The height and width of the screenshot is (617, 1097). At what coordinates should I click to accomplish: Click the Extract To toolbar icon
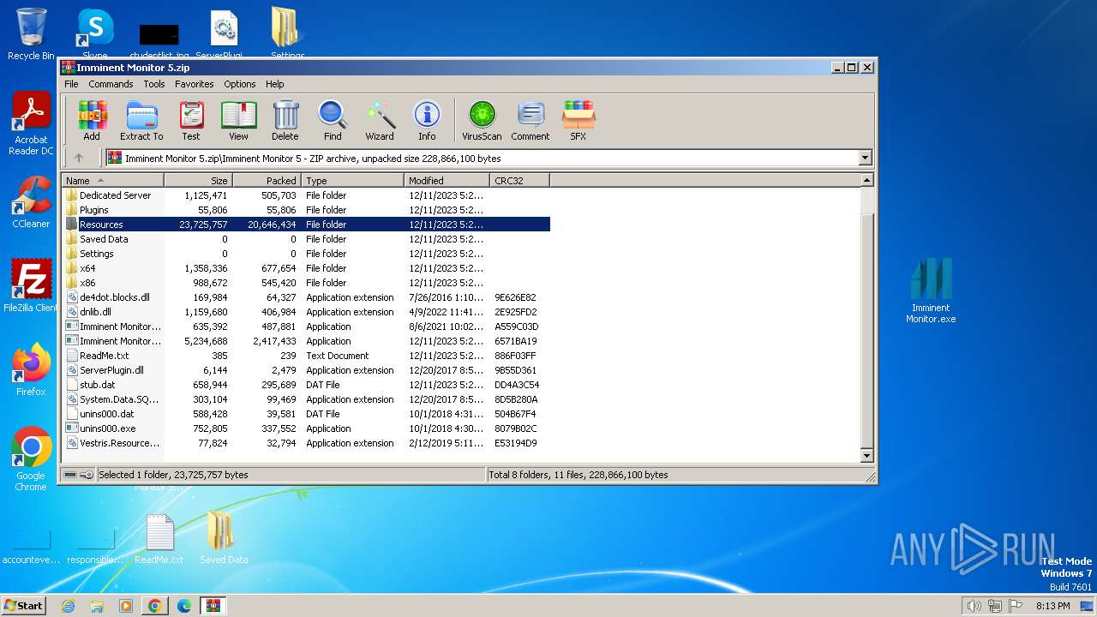coord(141,120)
